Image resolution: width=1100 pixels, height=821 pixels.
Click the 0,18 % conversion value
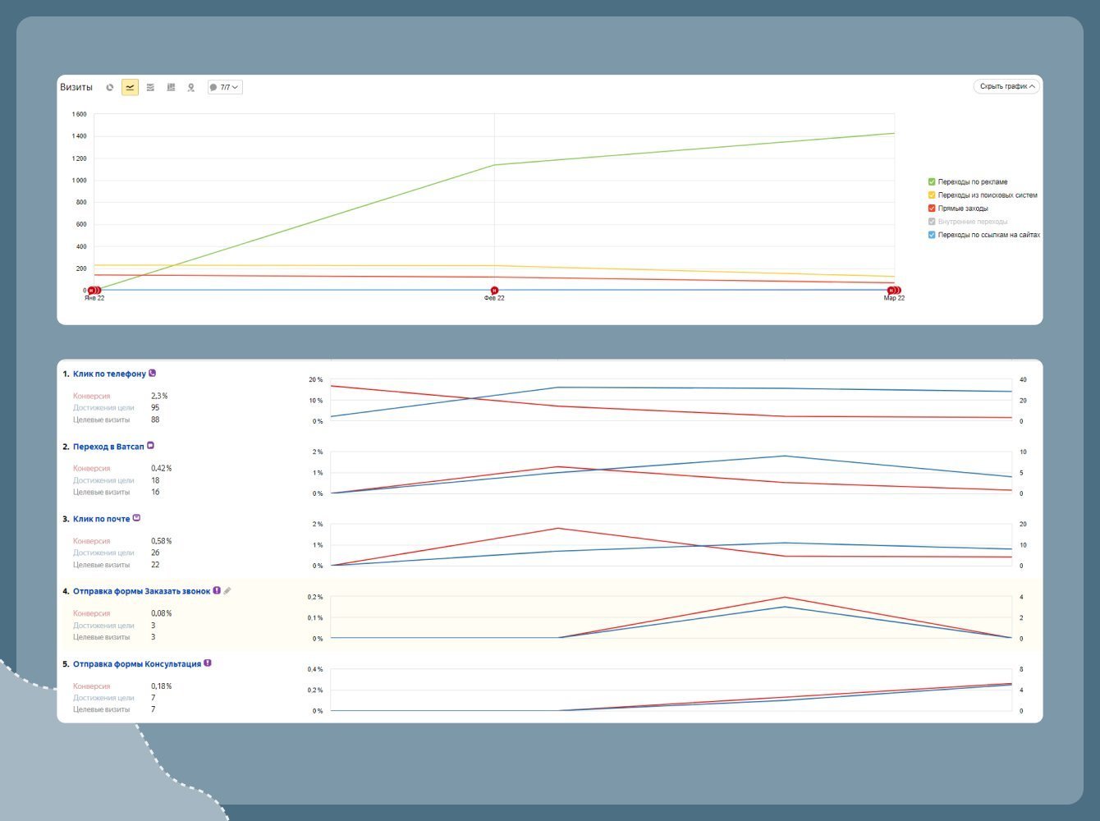click(x=162, y=686)
